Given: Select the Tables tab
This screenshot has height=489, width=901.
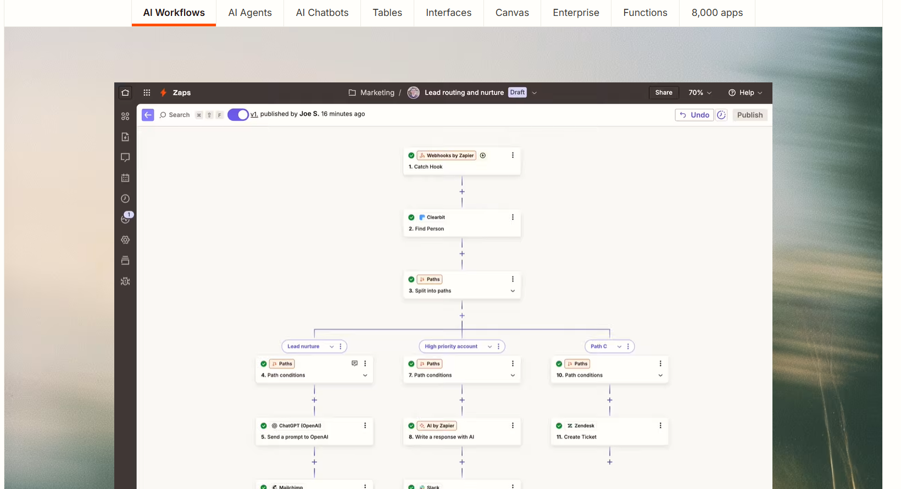Looking at the screenshot, I should point(387,13).
